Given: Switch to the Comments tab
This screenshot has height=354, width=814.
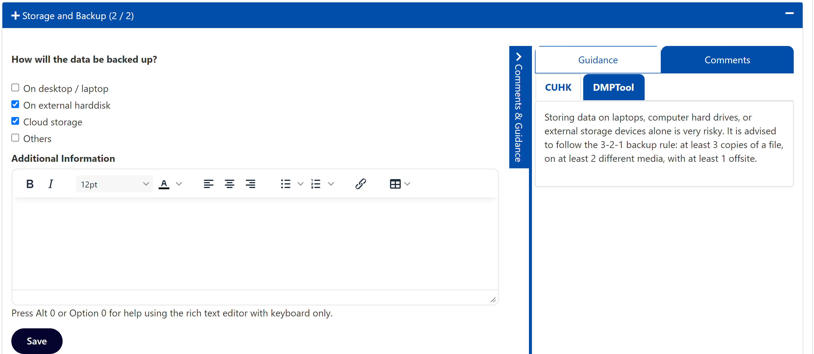Looking at the screenshot, I should (727, 60).
